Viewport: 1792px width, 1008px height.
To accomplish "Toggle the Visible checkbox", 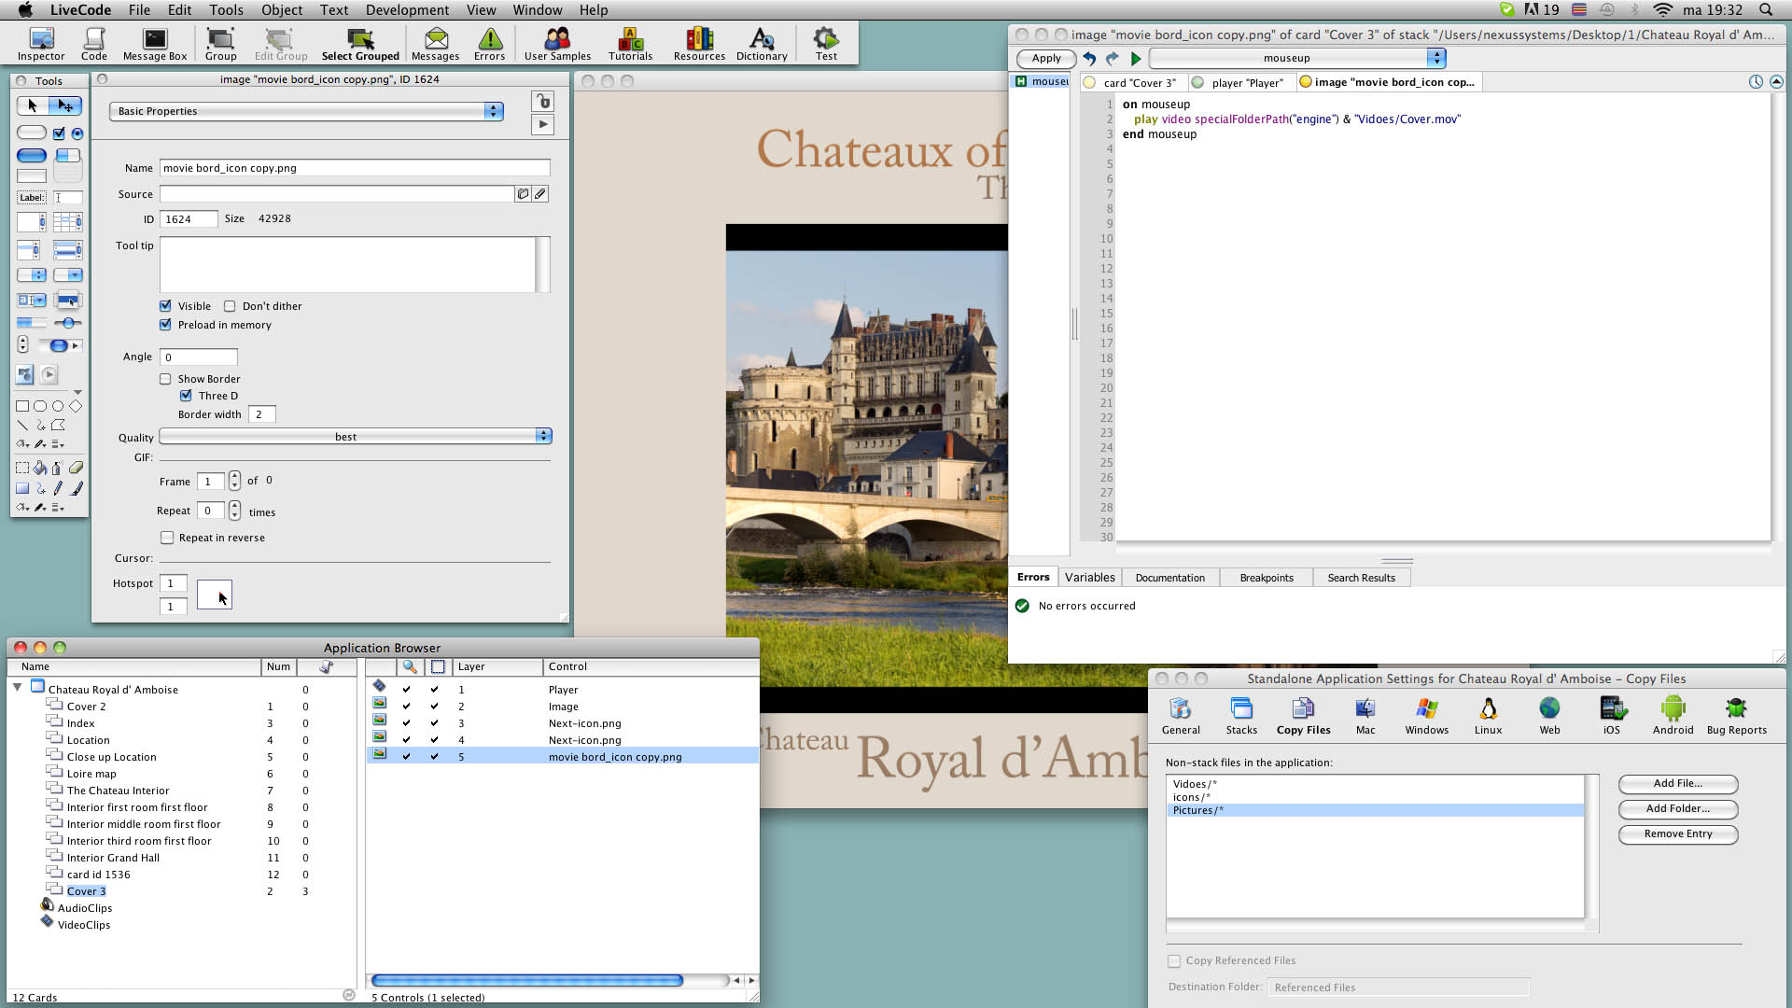I will pyautogui.click(x=166, y=306).
